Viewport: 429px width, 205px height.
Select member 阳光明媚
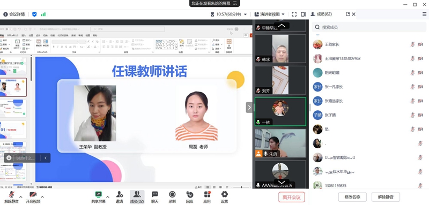click(369, 73)
